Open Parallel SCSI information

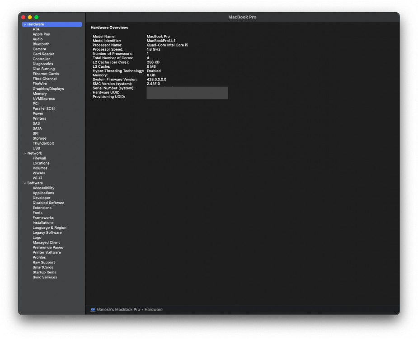tap(44, 108)
